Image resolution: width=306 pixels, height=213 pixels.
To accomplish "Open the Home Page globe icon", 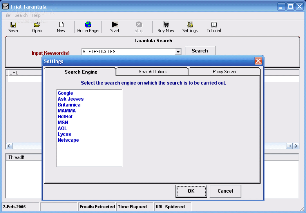I will pyautogui.click(x=88, y=25).
